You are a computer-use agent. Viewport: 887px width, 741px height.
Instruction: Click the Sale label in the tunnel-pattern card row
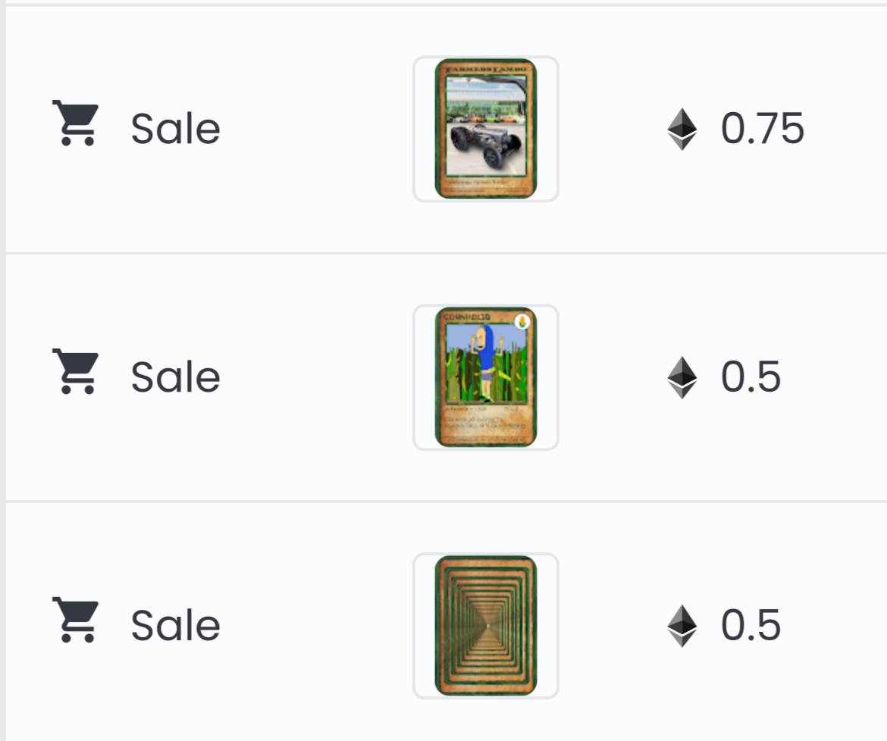pos(175,626)
